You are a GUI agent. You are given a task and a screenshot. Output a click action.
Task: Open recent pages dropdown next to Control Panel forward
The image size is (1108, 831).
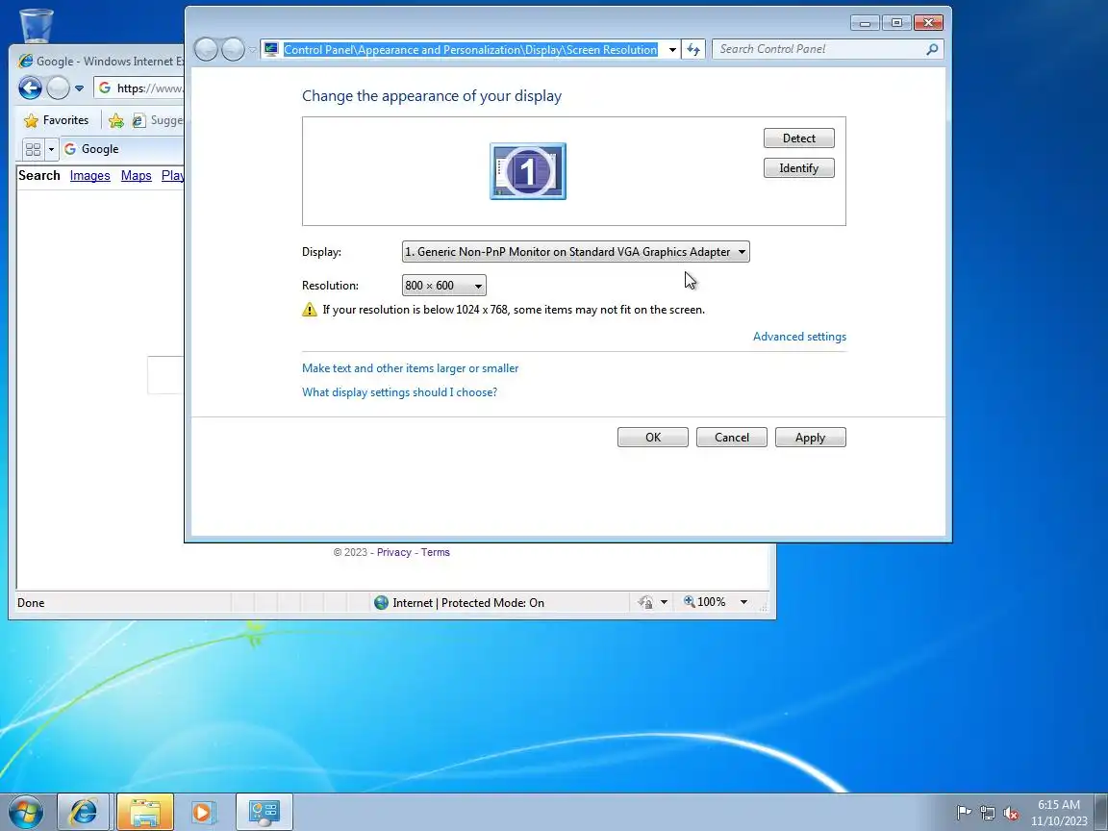click(252, 50)
